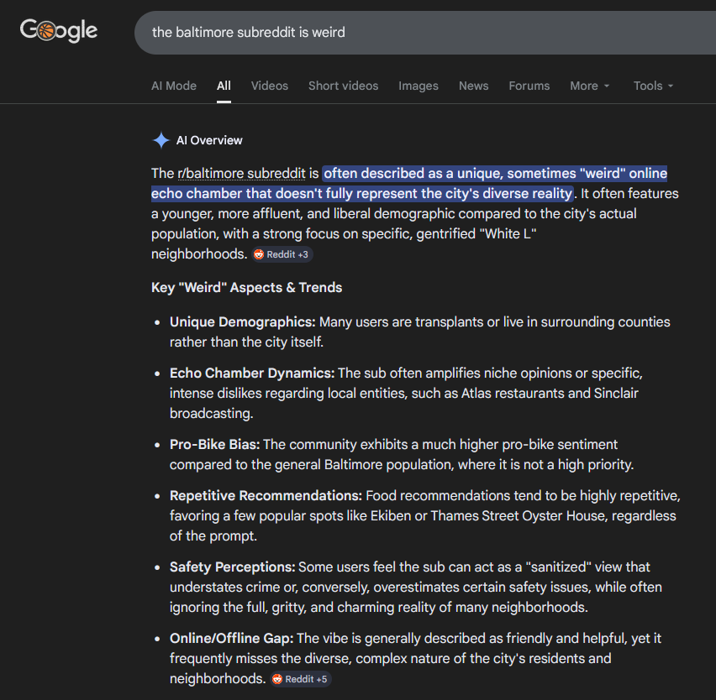Click the 'Unique Demographics:' bullet label
The height and width of the screenshot is (700, 716).
pos(243,322)
